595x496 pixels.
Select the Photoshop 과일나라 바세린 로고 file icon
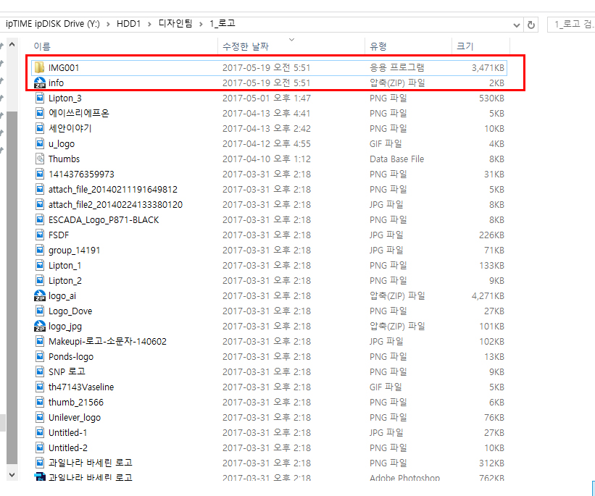(x=39, y=477)
